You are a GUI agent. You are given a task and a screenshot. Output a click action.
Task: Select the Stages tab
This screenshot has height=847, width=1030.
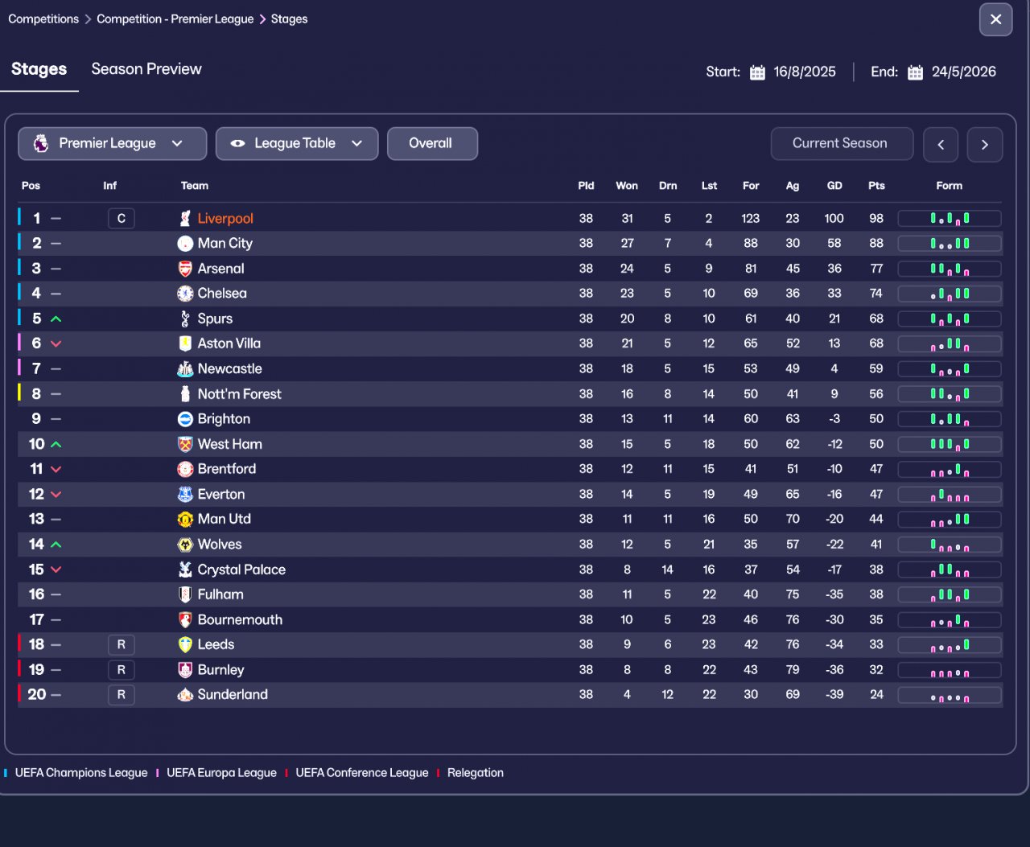coord(39,69)
